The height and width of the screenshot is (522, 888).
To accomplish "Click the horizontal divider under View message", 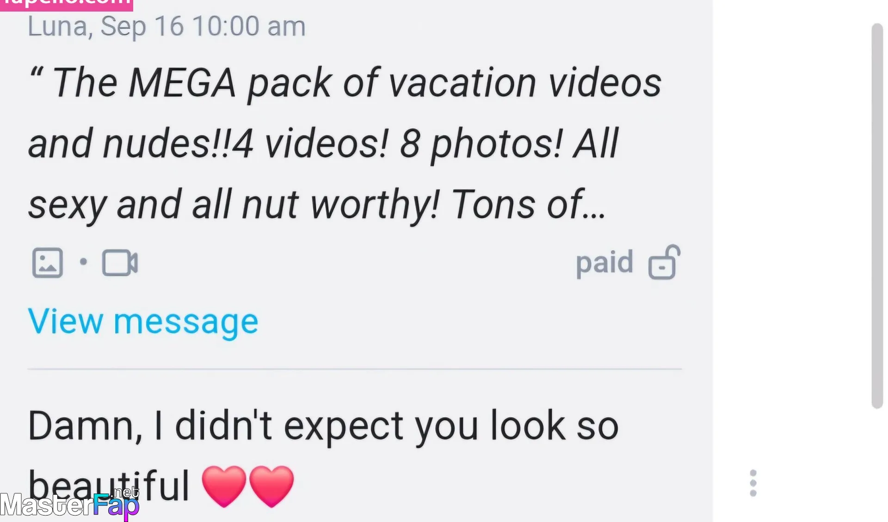I will [355, 369].
